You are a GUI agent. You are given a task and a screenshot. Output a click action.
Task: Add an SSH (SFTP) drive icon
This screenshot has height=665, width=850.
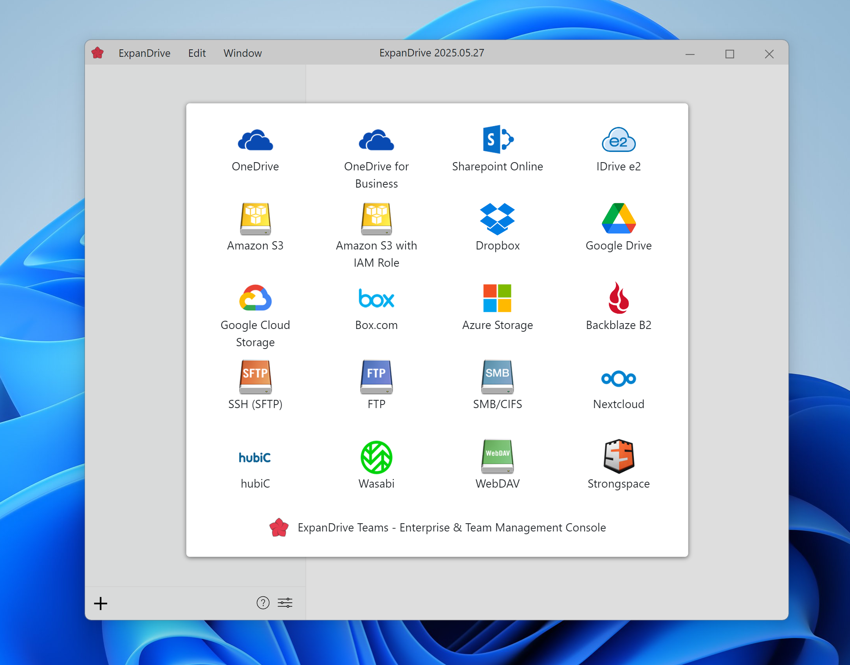pos(255,377)
